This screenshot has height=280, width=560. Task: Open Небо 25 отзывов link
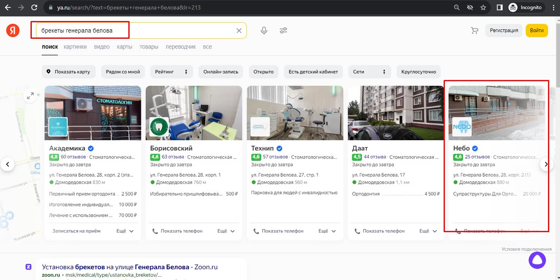tap(477, 157)
